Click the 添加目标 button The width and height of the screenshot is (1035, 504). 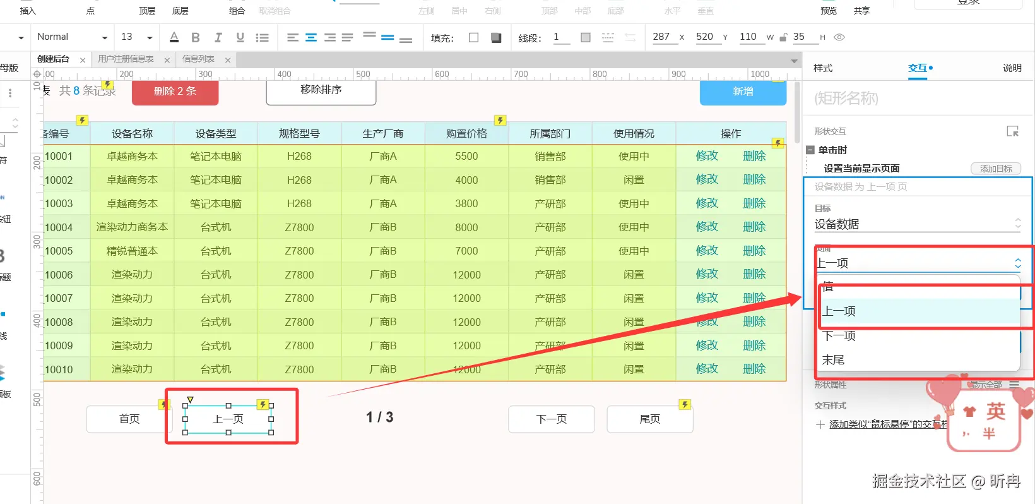[996, 169]
